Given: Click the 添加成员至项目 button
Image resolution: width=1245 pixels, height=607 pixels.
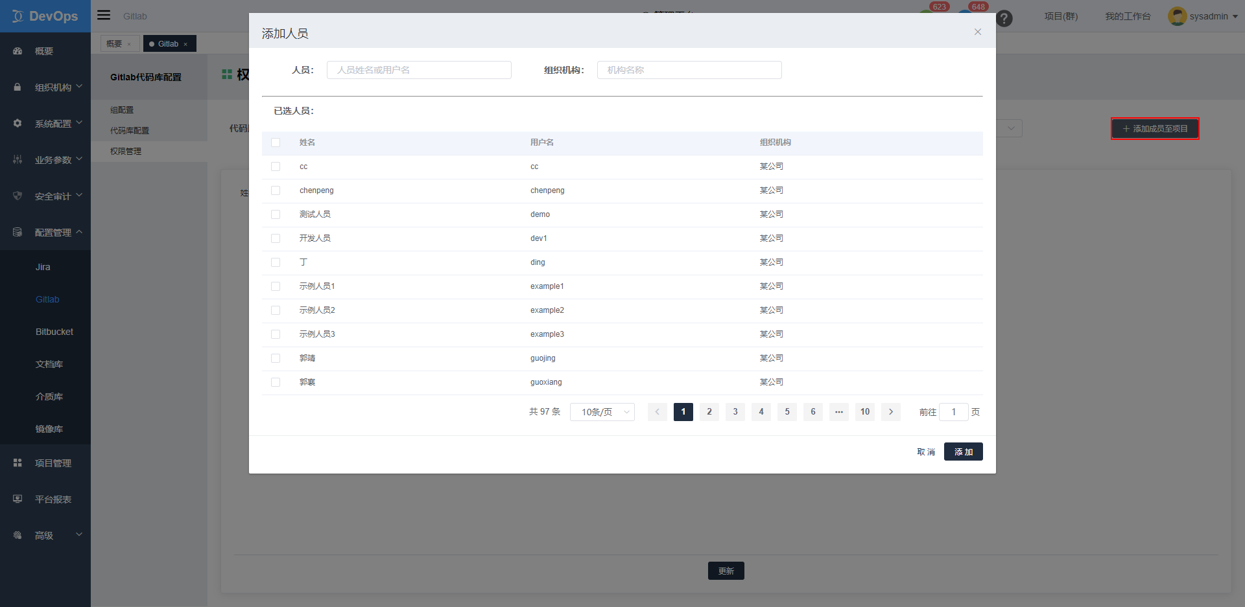Looking at the screenshot, I should point(1155,129).
